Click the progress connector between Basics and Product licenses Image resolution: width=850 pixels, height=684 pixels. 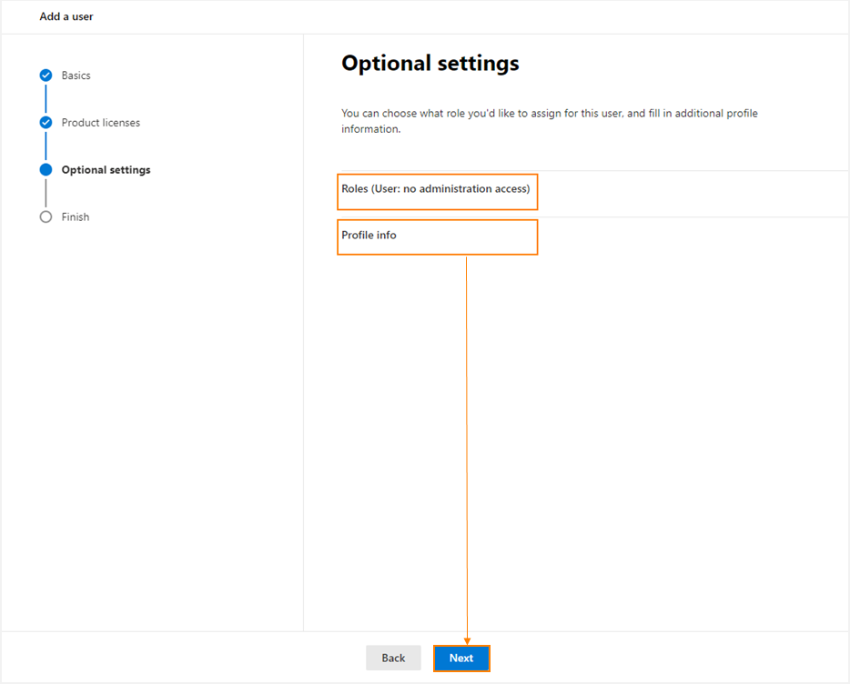(46, 98)
